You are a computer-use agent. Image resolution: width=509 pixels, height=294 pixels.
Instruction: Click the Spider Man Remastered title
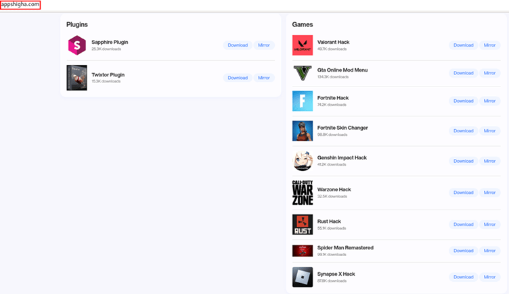pos(345,247)
